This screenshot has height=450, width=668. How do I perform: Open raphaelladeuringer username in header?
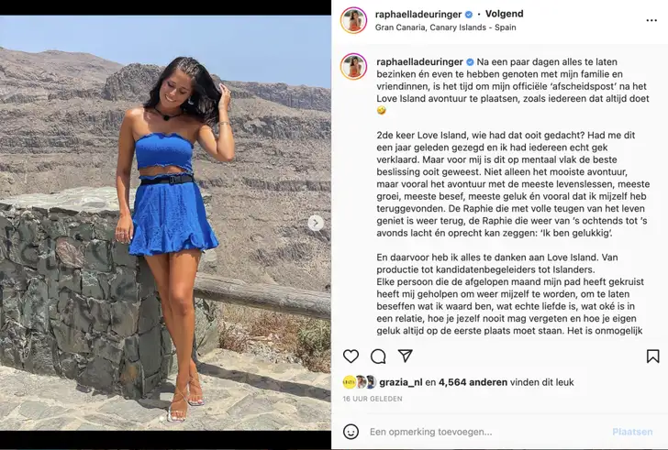[x=418, y=14]
